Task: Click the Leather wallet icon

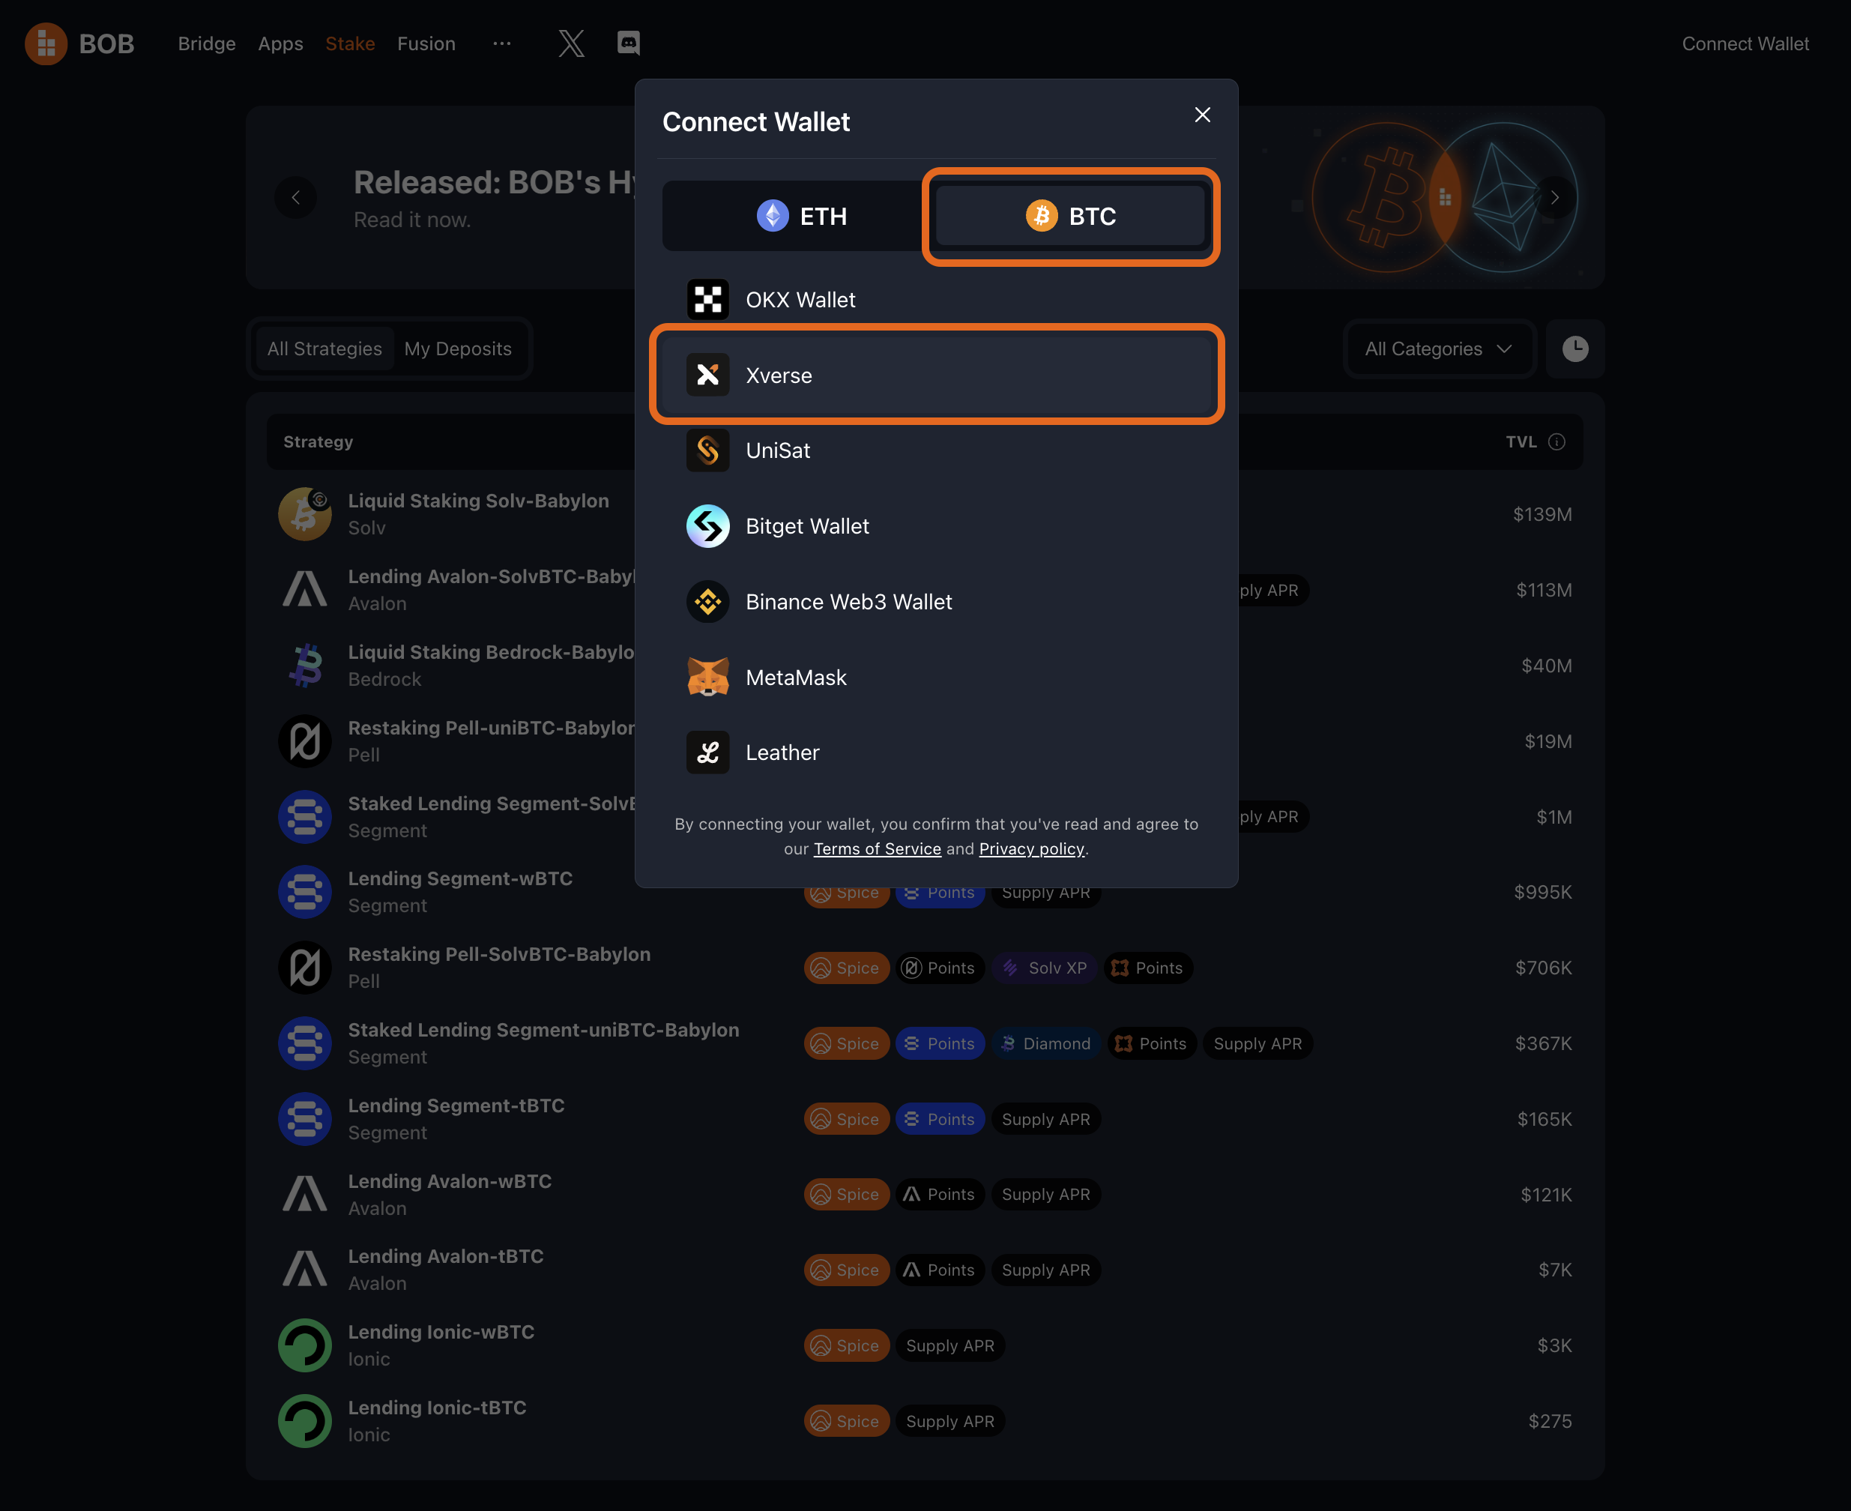Action: [x=707, y=752]
